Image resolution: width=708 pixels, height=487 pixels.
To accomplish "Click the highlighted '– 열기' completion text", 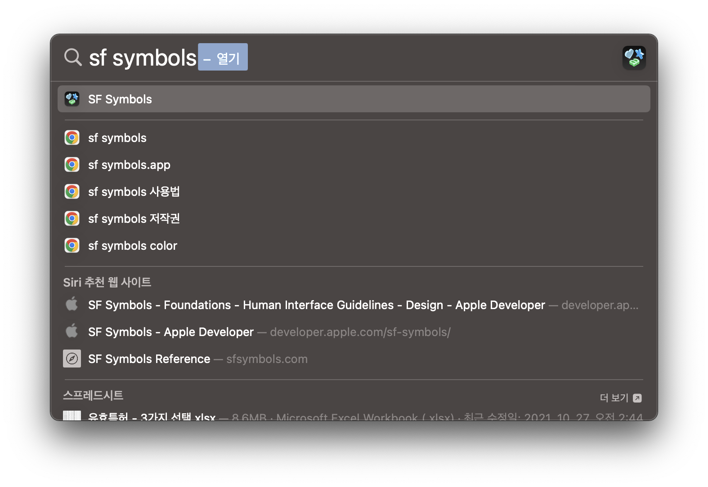I will click(223, 57).
